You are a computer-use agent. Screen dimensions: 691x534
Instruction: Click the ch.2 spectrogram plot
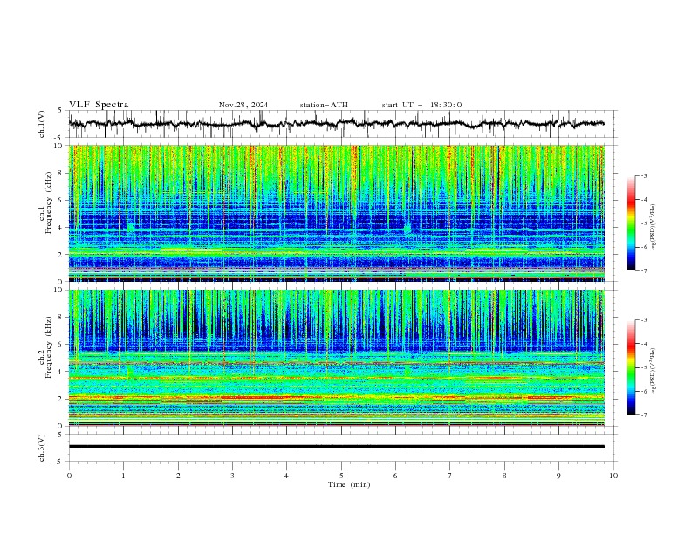[x=337, y=358]
